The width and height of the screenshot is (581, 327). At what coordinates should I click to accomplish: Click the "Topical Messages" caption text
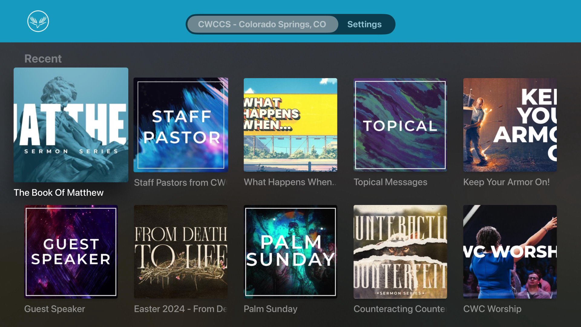click(390, 182)
